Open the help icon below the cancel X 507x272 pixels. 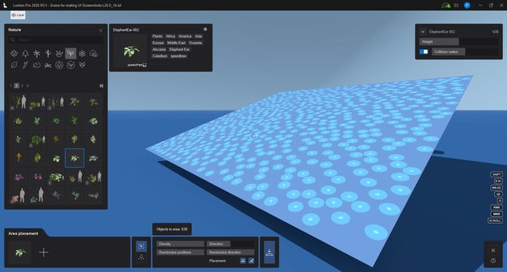(x=493, y=261)
